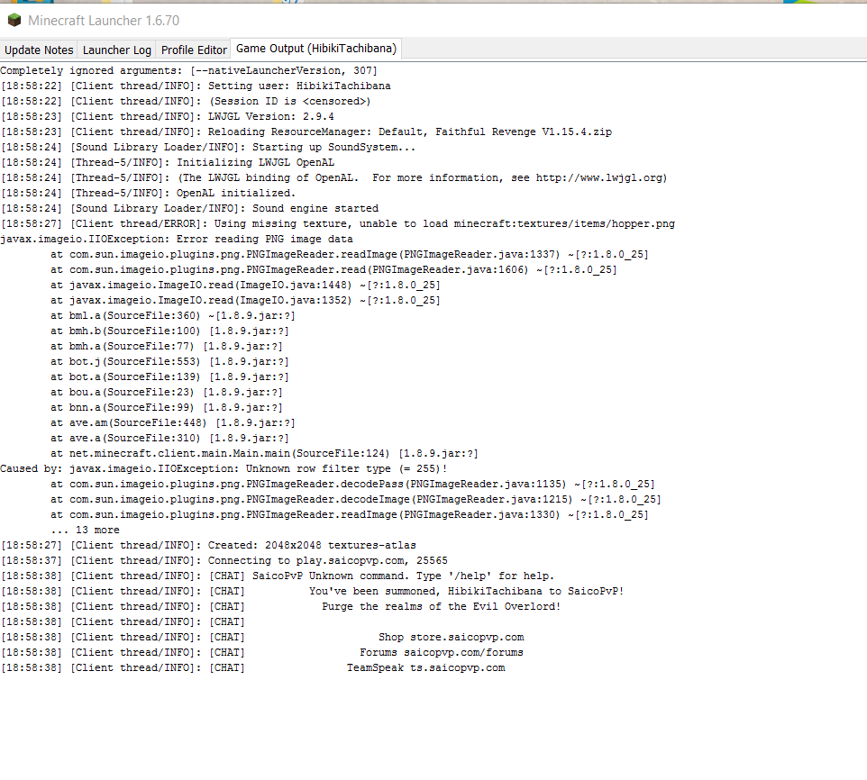Select the missing texture hopper.png error line

(x=337, y=223)
